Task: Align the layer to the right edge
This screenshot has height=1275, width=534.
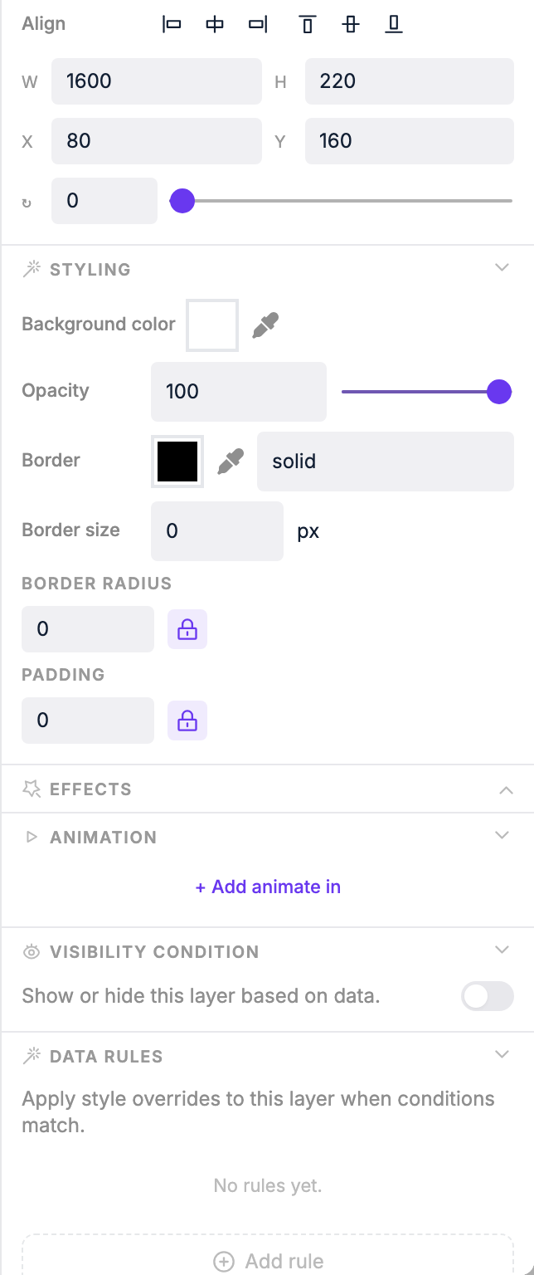Action: [258, 24]
